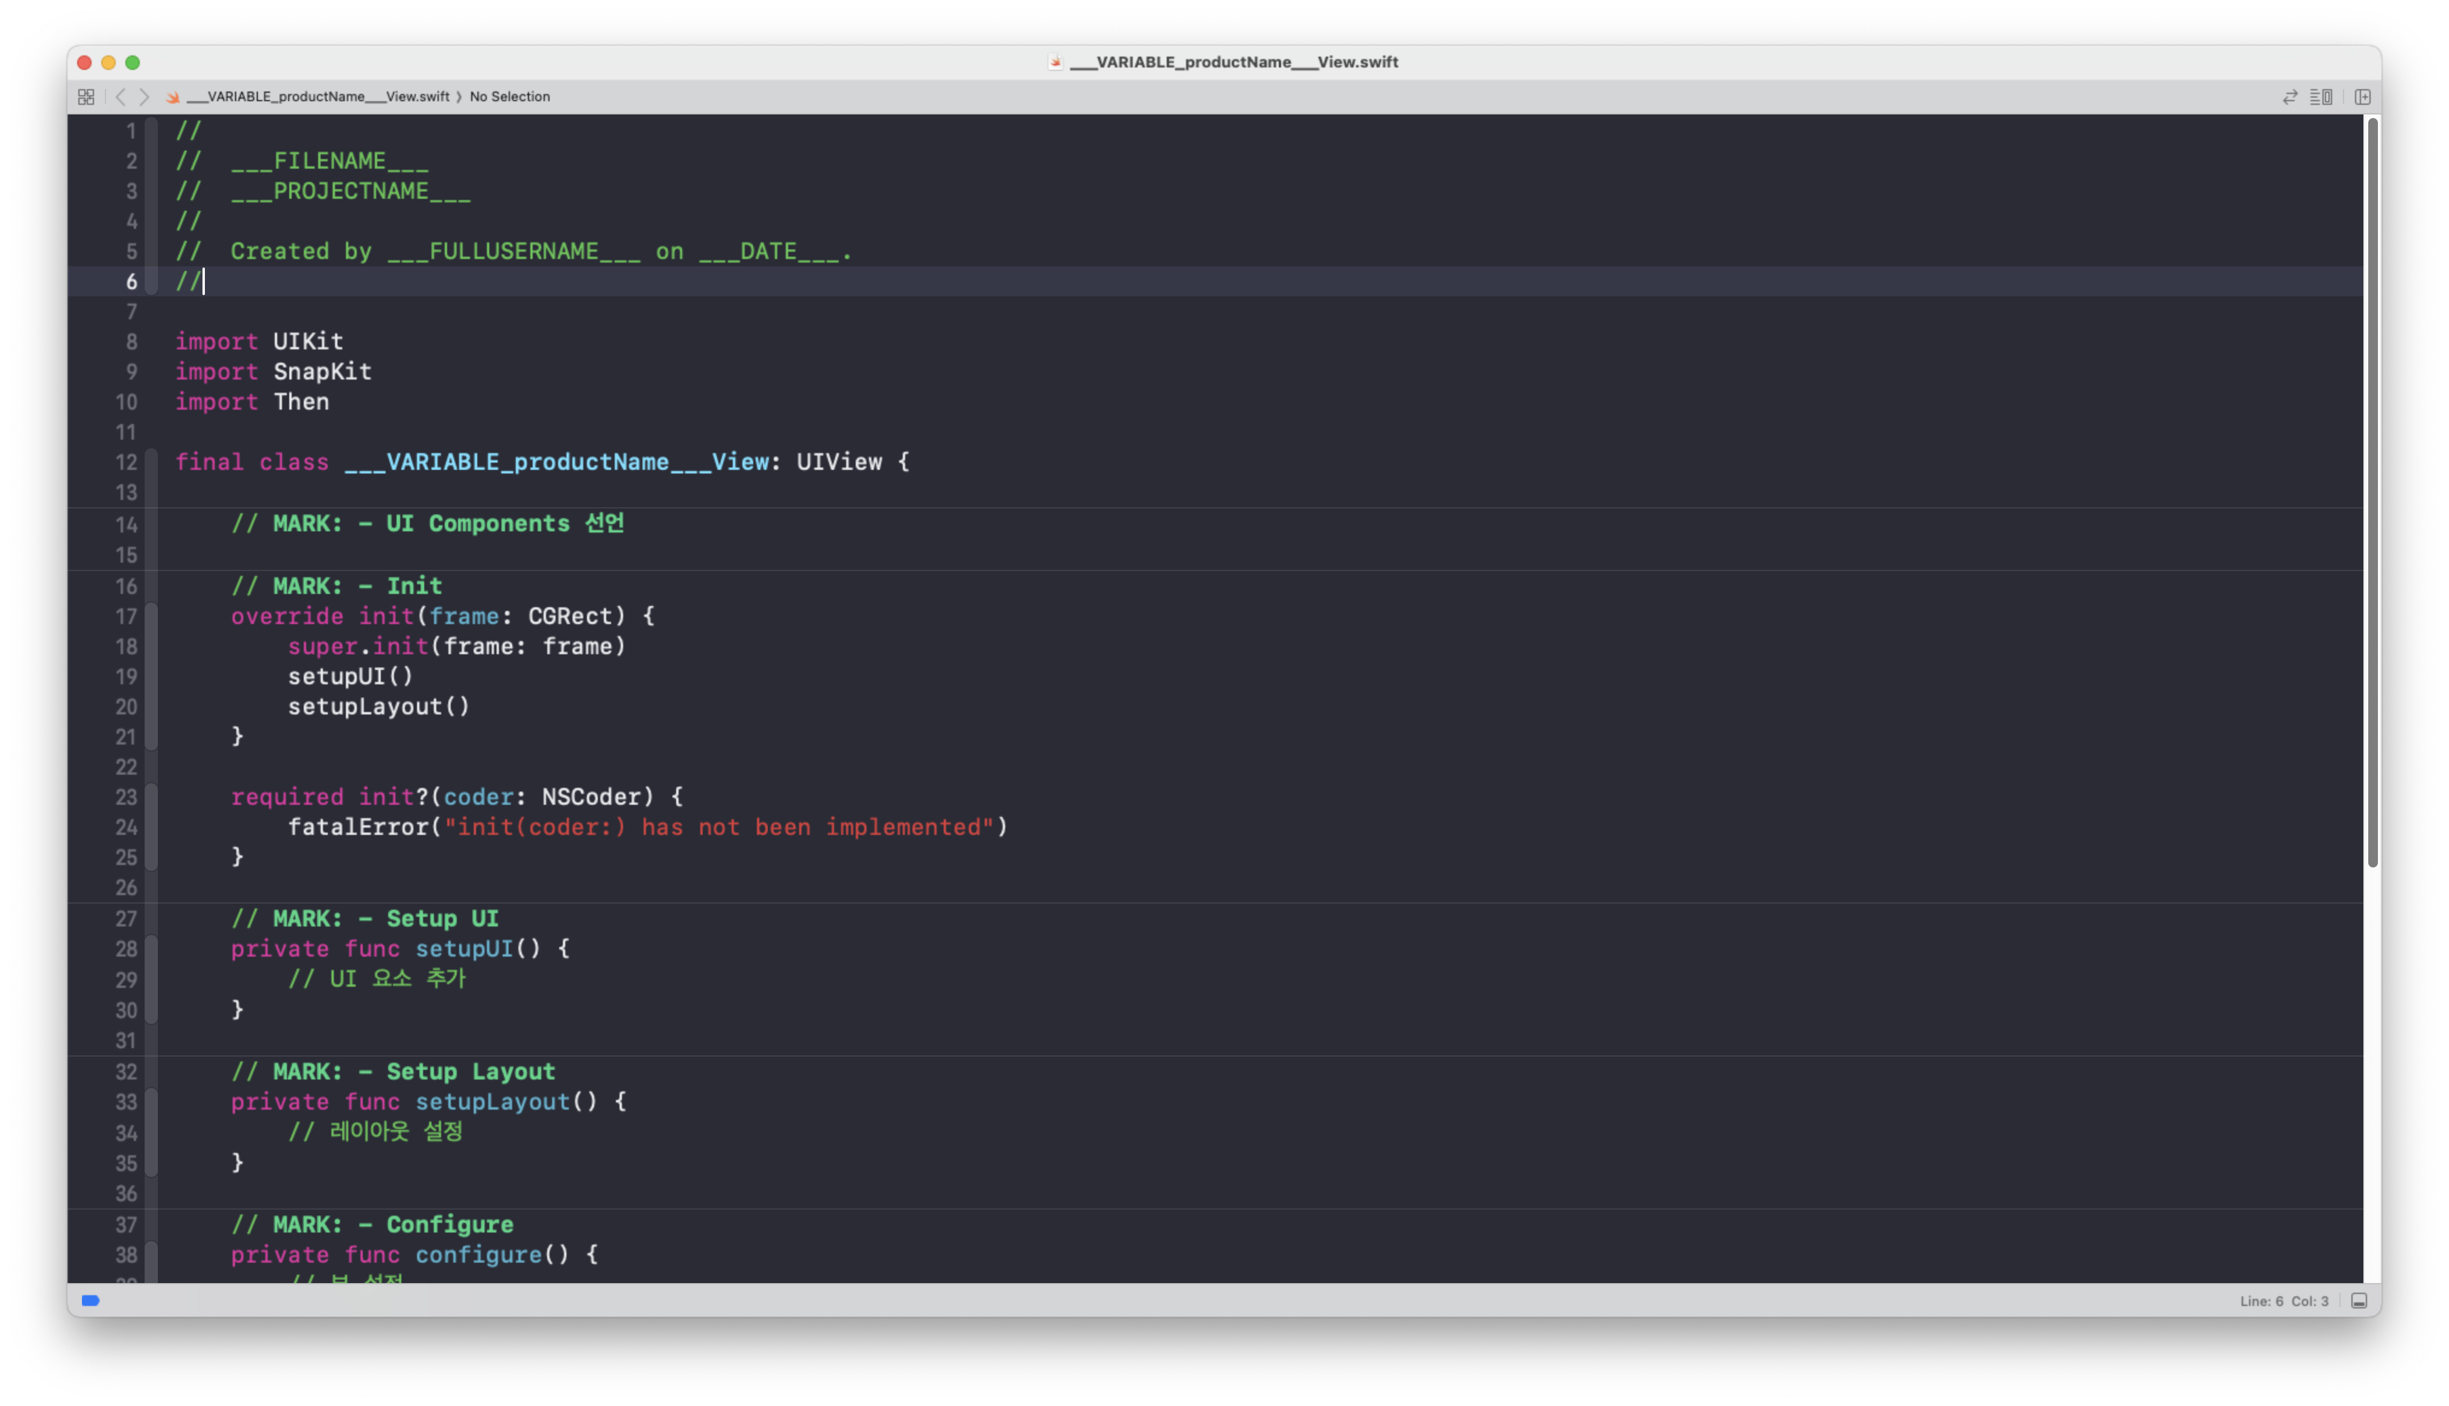The image size is (2449, 1406).
Task: Add a new editor on the right
Action: tap(2362, 96)
